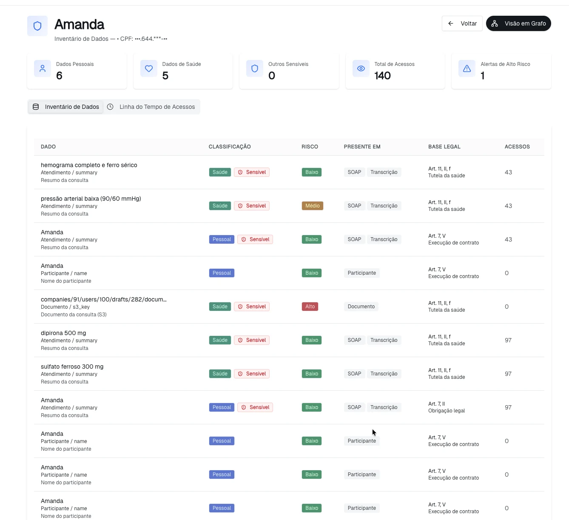Screen dimensions: 569x520
Task: Click the ACESSOS column header
Action: click(517, 147)
